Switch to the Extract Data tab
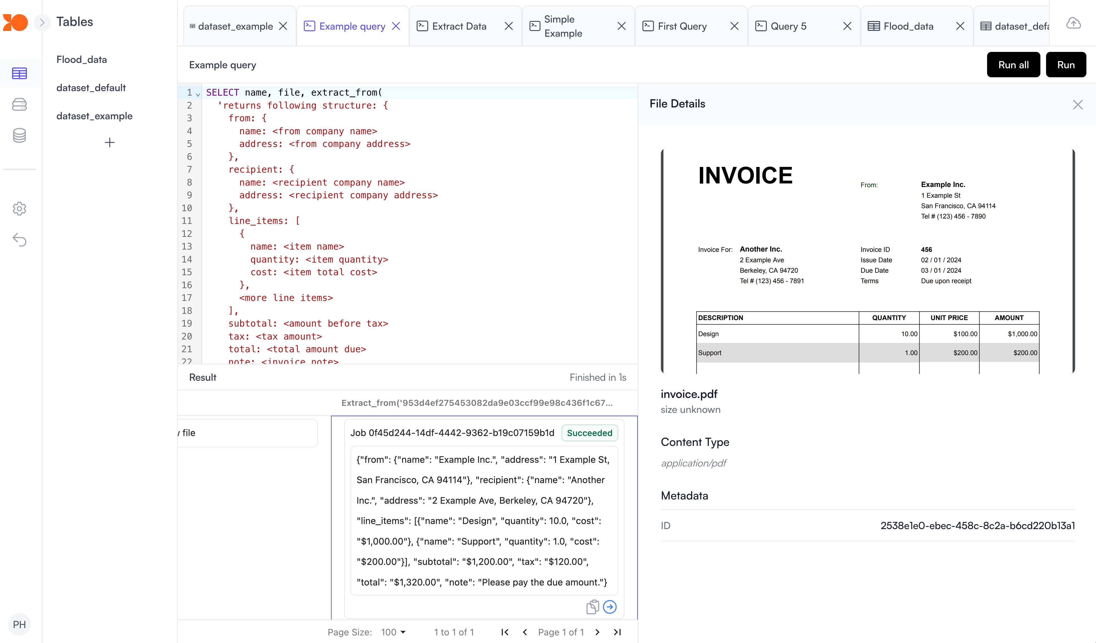This screenshot has height=643, width=1096. coord(459,27)
